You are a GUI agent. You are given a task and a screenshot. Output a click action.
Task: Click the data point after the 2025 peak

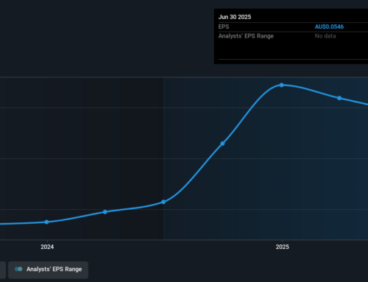click(339, 98)
